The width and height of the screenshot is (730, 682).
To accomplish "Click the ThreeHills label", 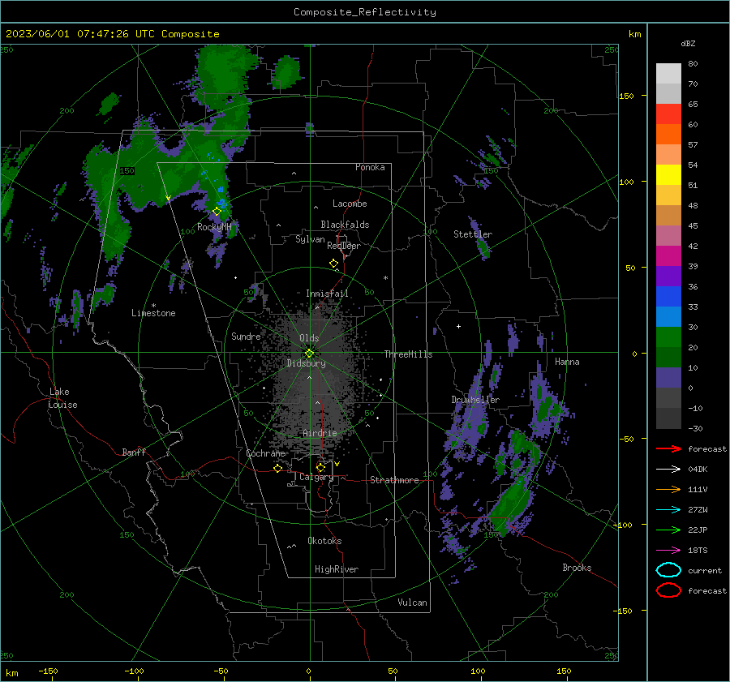I will [x=408, y=354].
